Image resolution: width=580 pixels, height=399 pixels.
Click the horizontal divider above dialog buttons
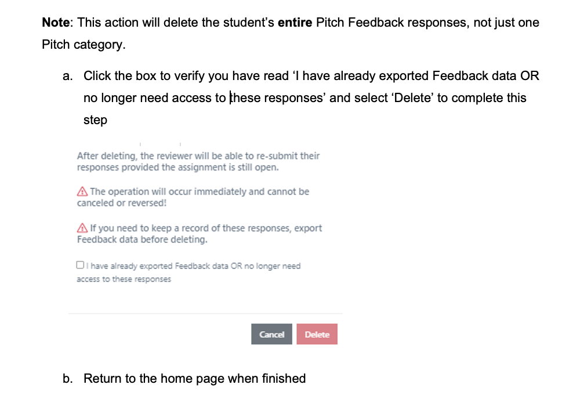pyautogui.click(x=205, y=314)
